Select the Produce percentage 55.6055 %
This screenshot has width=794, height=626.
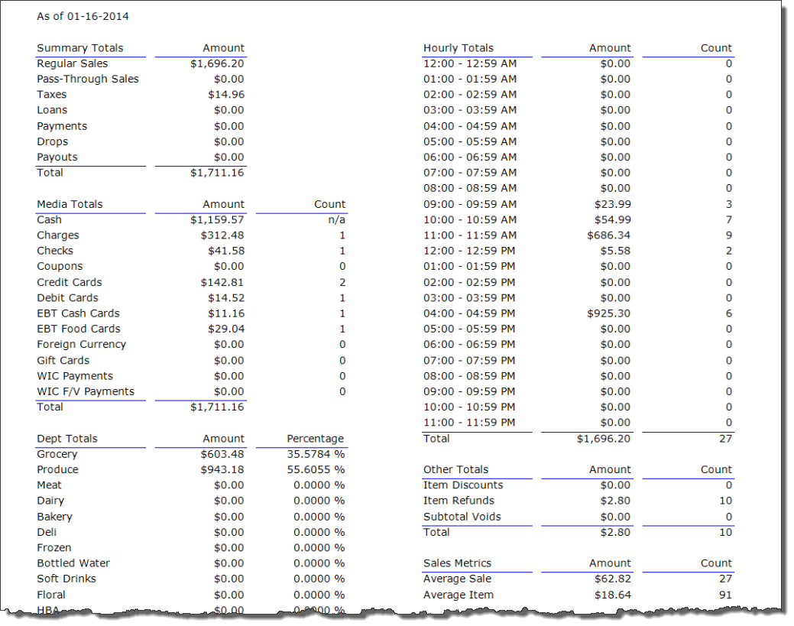click(x=316, y=469)
